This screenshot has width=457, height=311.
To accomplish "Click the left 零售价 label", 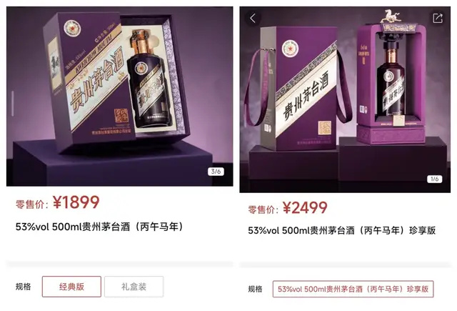I will tap(31, 204).
